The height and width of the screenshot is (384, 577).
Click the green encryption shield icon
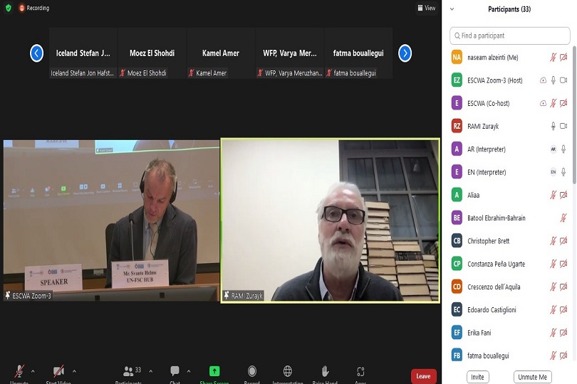[x=9, y=8]
